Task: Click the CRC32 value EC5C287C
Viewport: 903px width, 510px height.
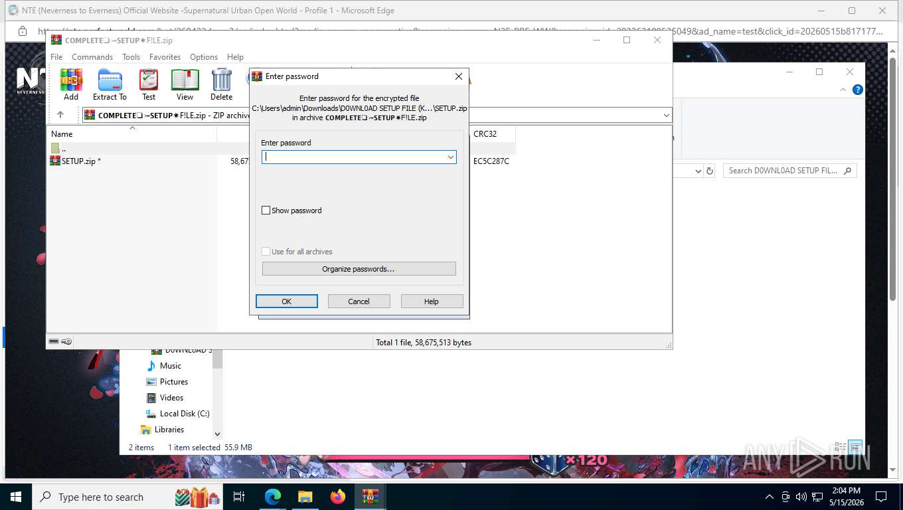Action: (x=491, y=161)
